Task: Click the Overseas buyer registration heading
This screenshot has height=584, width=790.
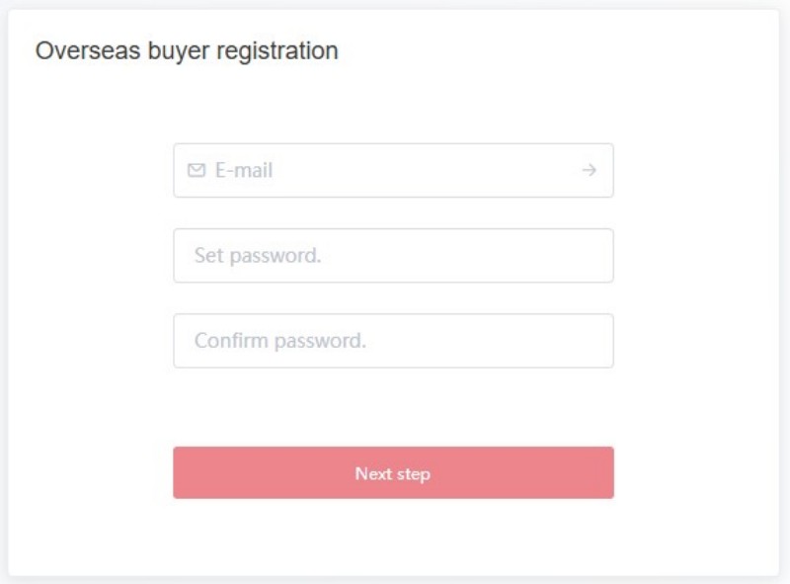Action: [x=187, y=51]
